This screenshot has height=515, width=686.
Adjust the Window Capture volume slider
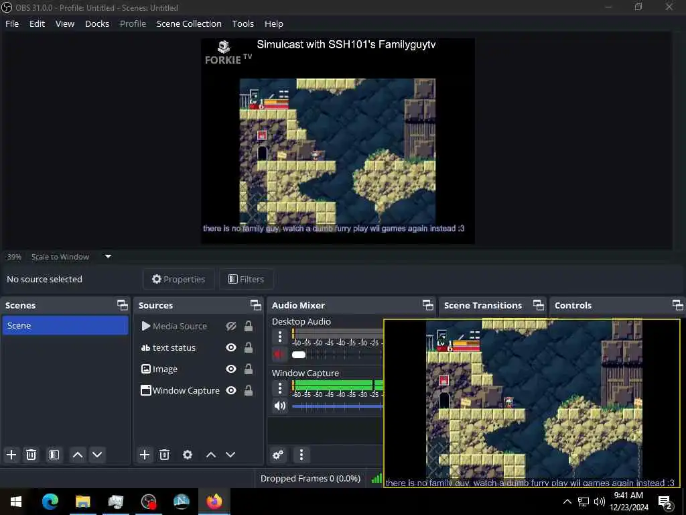pyautogui.click(x=338, y=406)
